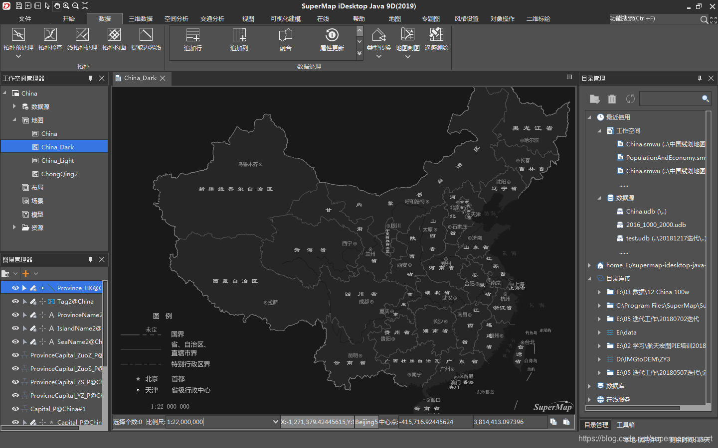The width and height of the screenshot is (718, 448).
Task: Click the zoom in magnifier icon
Action: pyautogui.click(x=66, y=6)
